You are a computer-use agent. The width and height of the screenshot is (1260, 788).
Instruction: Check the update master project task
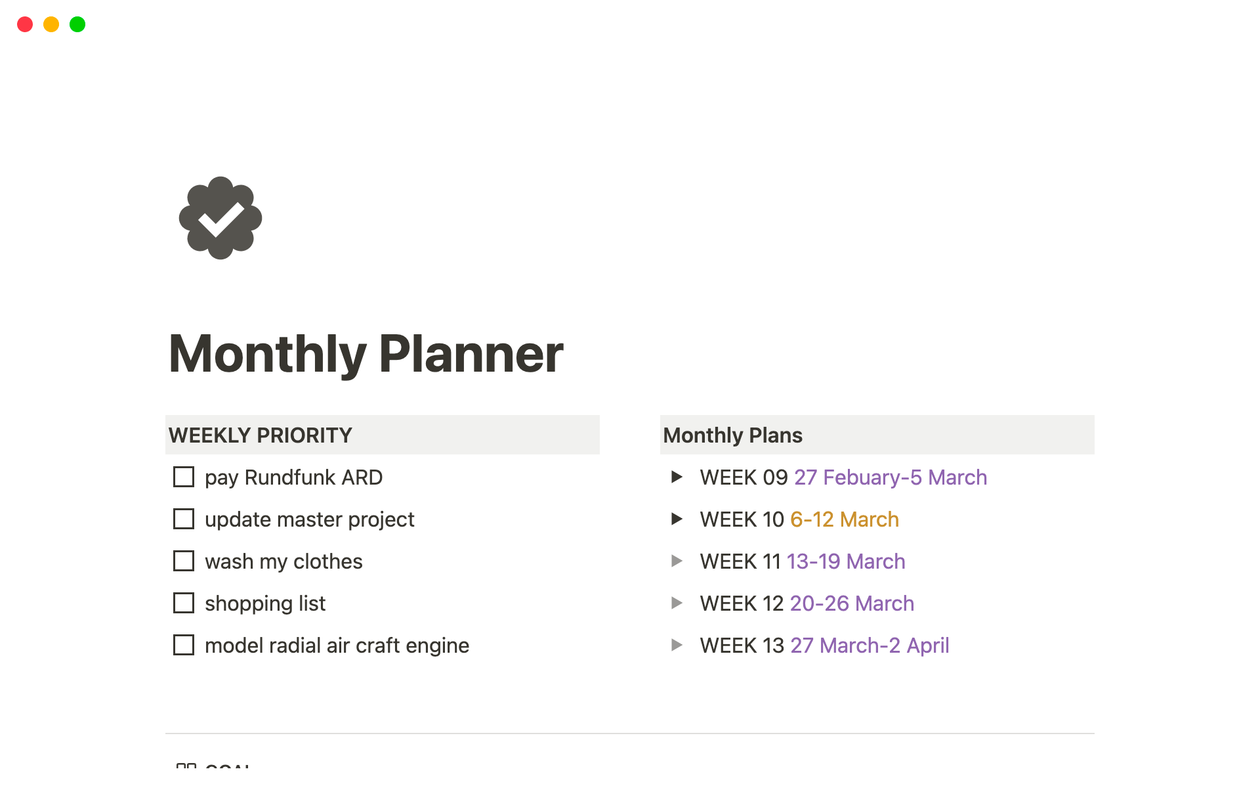pos(184,519)
